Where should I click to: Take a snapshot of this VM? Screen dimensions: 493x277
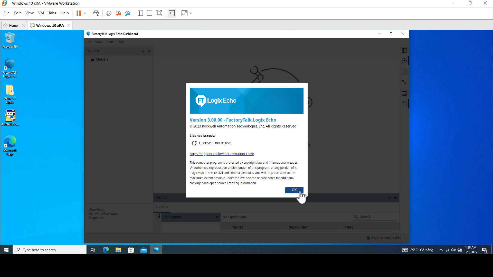point(109,13)
